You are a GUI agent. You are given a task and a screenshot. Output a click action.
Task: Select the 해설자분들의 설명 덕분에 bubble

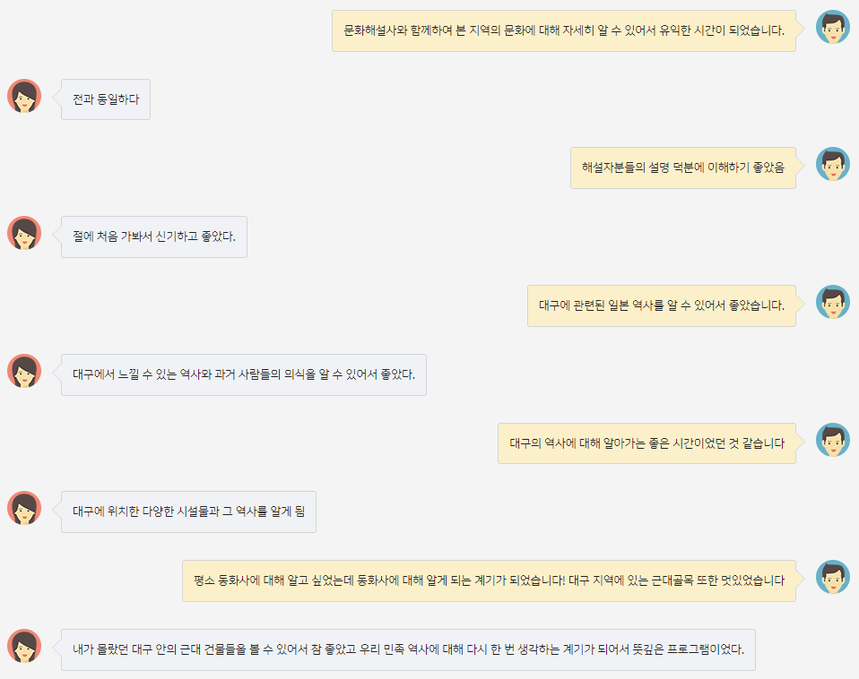(x=683, y=168)
